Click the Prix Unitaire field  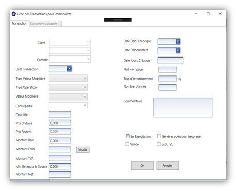60,123
